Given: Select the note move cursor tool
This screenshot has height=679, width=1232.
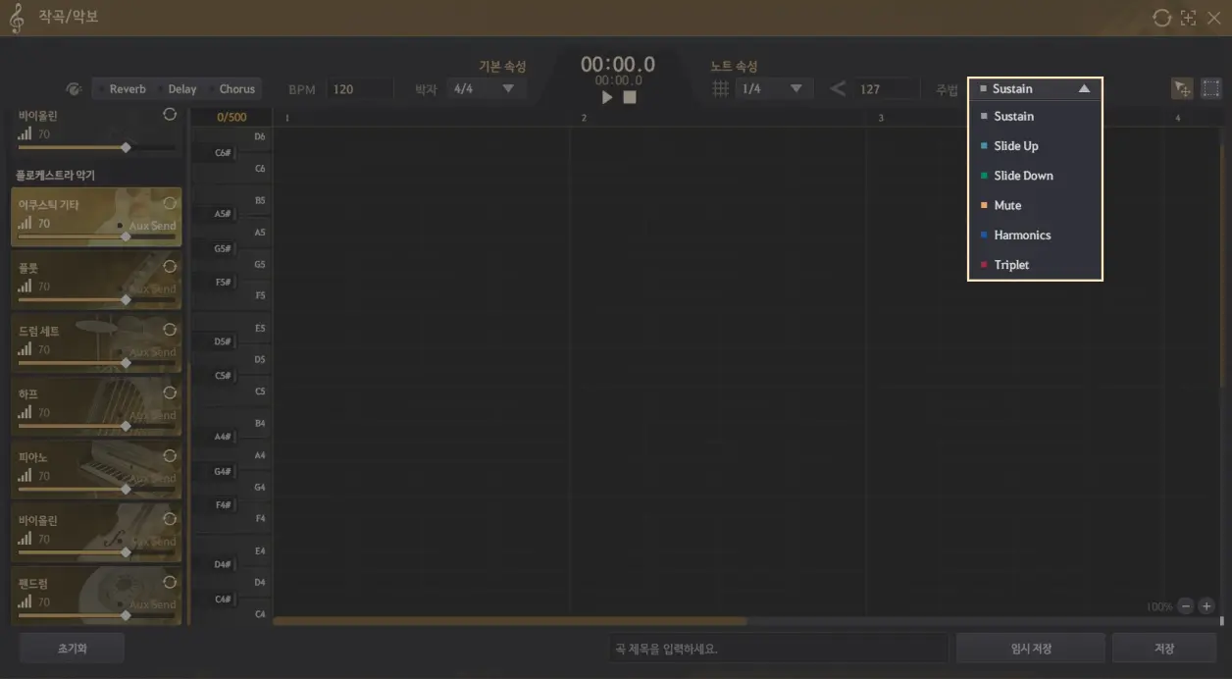Looking at the screenshot, I should (1183, 88).
